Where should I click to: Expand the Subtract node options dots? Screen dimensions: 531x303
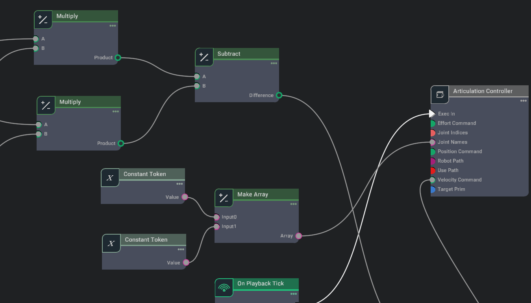click(x=274, y=63)
